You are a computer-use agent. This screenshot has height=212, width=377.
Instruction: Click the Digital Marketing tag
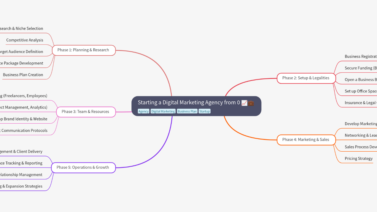tap(163, 111)
